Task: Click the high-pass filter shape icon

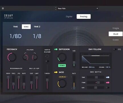Action: (x=25, y=53)
